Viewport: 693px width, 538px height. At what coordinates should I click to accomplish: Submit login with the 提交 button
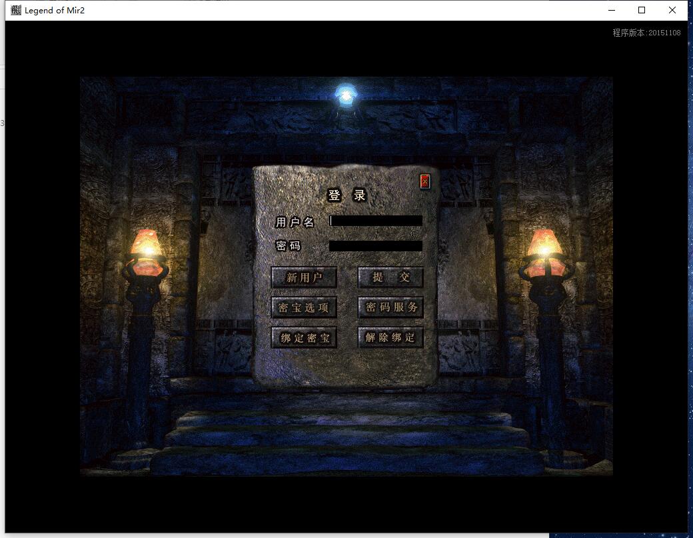[x=390, y=277]
